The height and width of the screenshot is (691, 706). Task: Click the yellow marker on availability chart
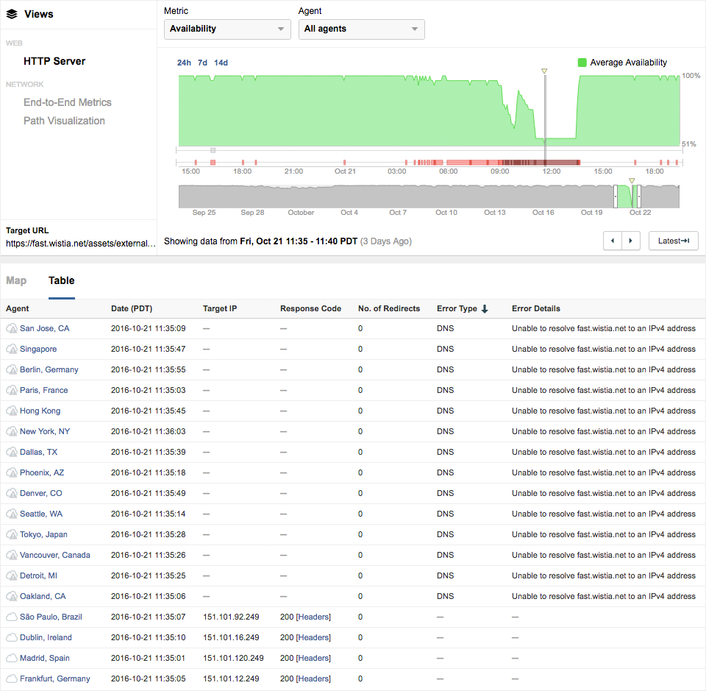pos(544,71)
